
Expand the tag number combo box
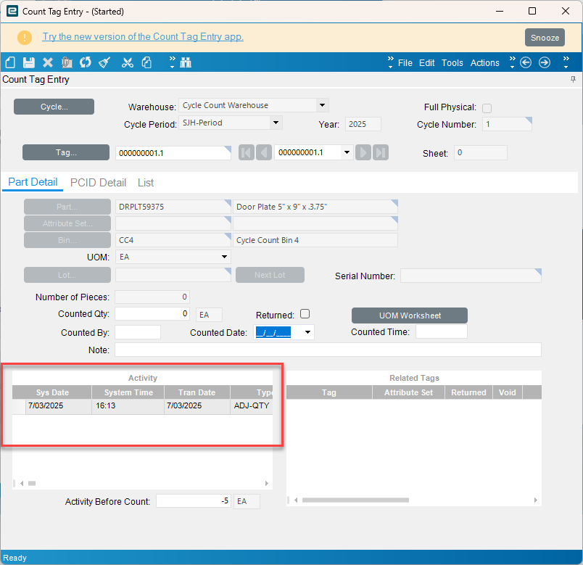point(347,152)
